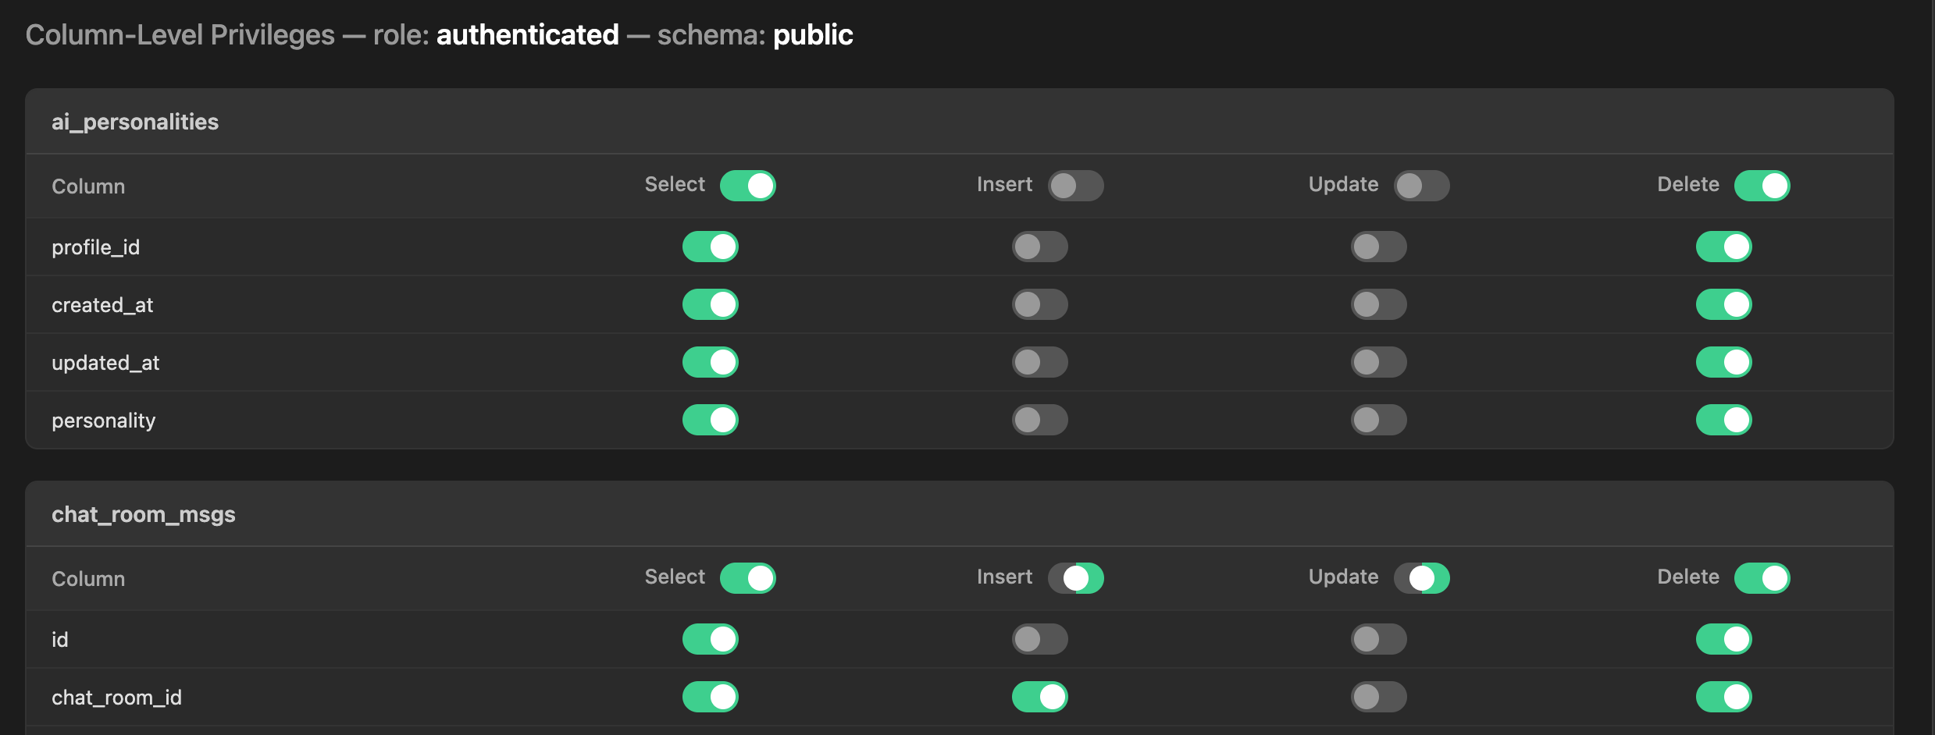Disable Select for all ai_personalities columns
Viewport: 1935px width, 735px height.
point(747,185)
